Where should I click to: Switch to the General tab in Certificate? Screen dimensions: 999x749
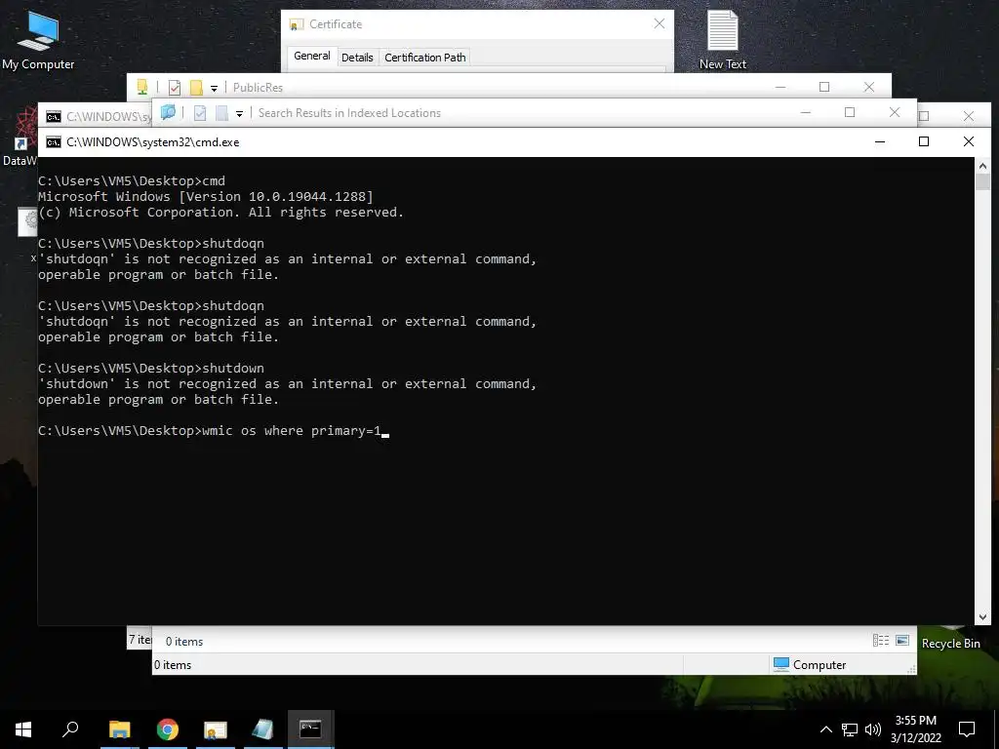311,56
